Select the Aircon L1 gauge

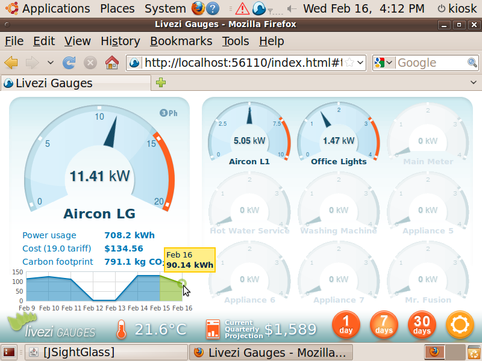click(249, 134)
